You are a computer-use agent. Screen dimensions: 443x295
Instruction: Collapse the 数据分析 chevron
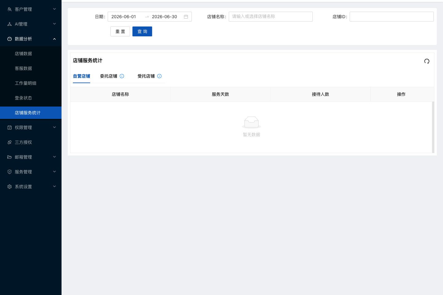(54, 39)
